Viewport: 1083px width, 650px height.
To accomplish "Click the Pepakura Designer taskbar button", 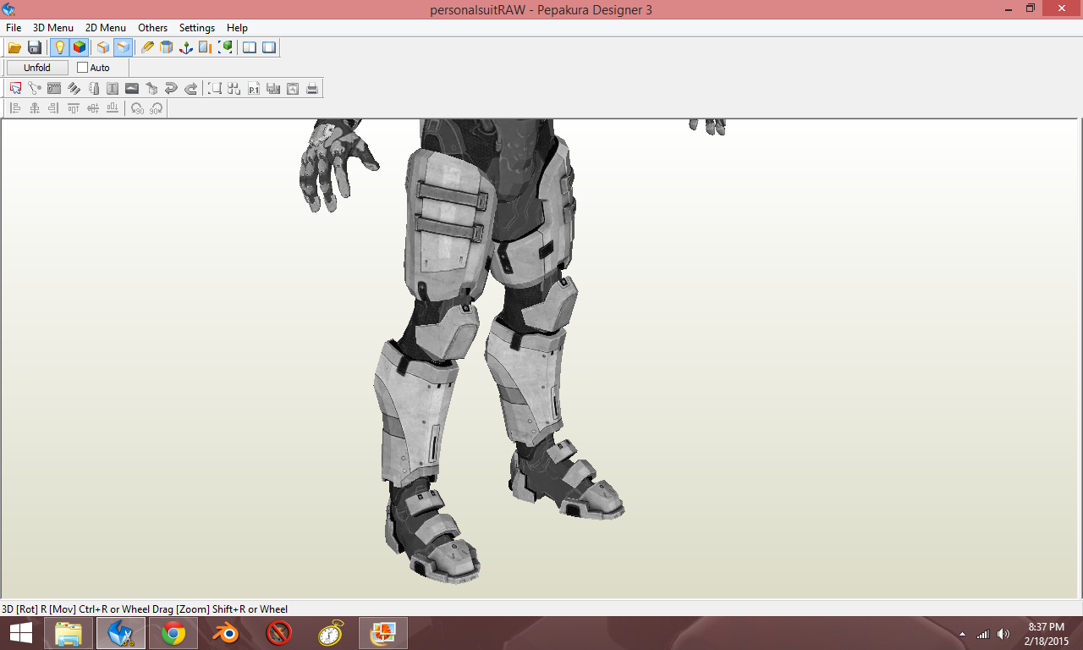I will (x=121, y=633).
